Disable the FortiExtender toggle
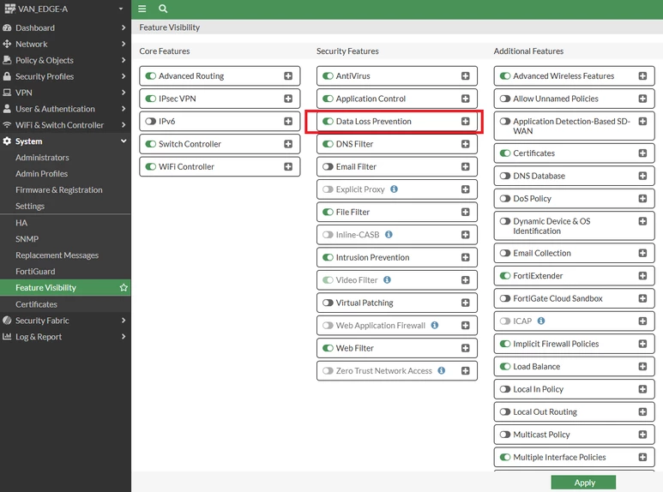 coord(505,276)
